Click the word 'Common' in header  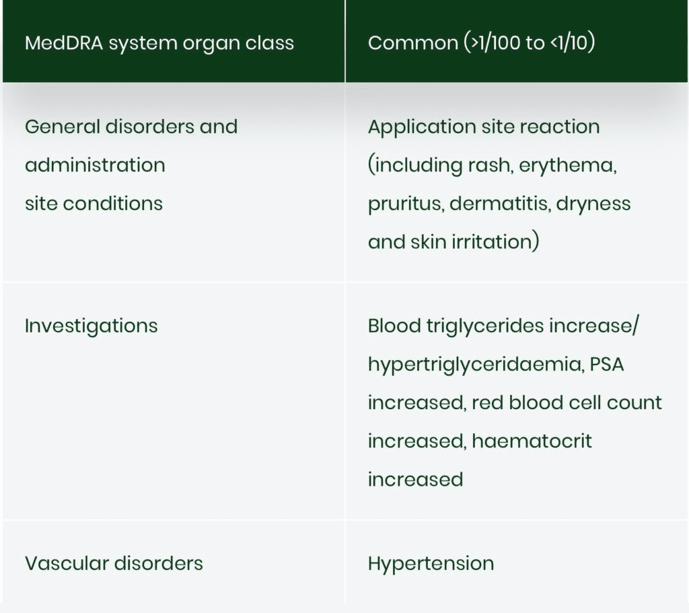(x=413, y=43)
